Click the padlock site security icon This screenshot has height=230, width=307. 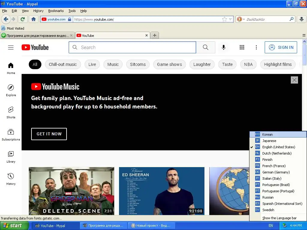(x=70, y=19)
